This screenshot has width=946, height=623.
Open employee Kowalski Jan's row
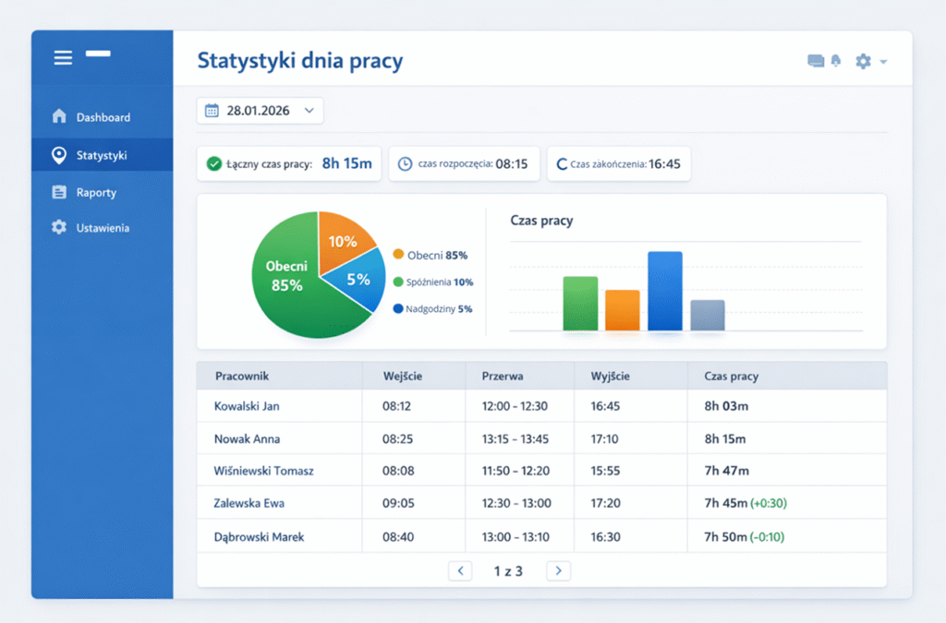click(x=247, y=406)
